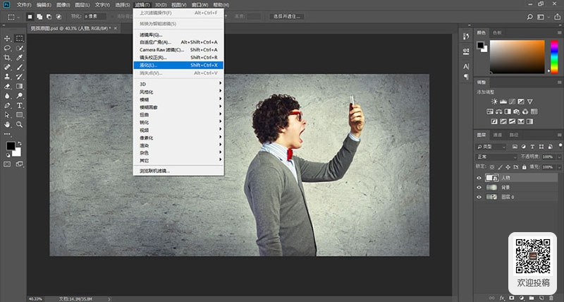Select the Pen tool

[7, 105]
